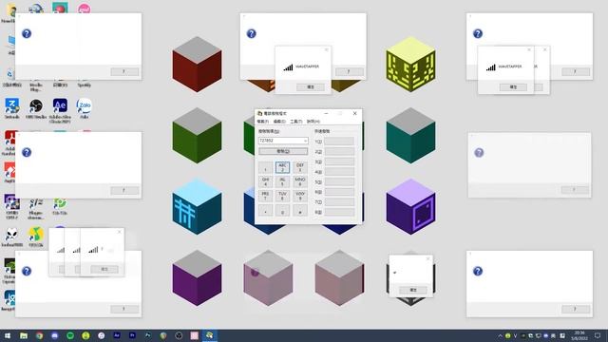Click the '?' button in the top-right dialog

(576, 72)
